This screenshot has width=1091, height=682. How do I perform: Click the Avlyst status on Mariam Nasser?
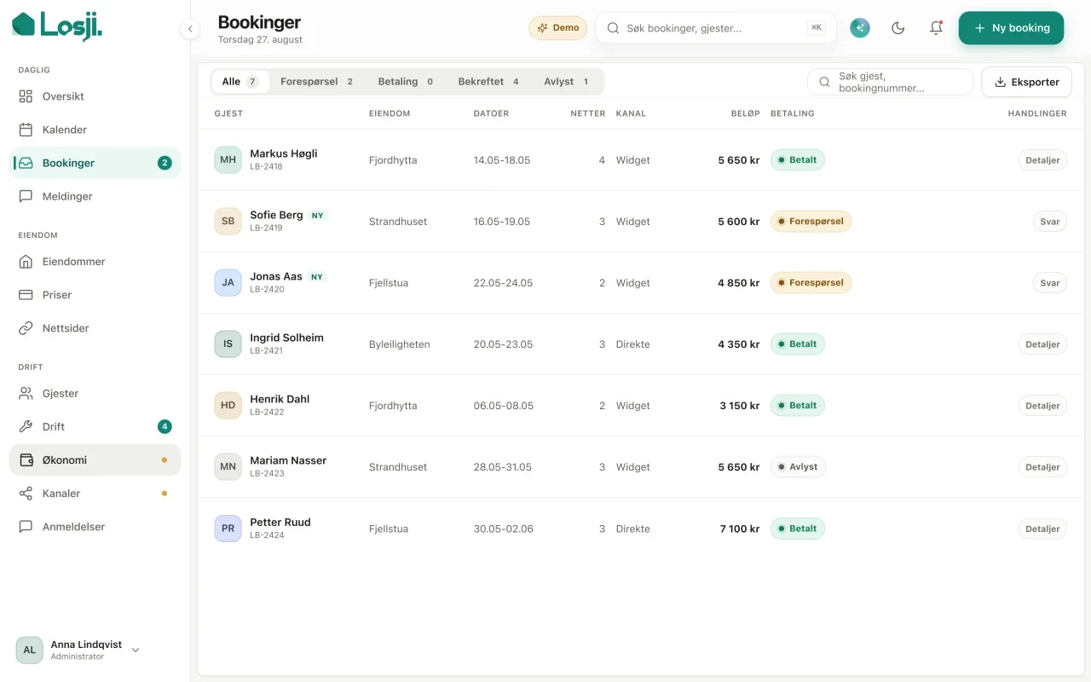[798, 467]
